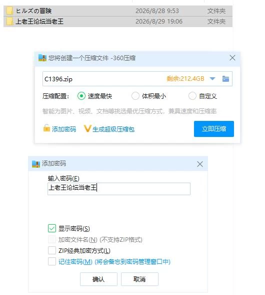Close the 360压缩 create archive dialog
This screenshot has height=295, width=265.
232,58
